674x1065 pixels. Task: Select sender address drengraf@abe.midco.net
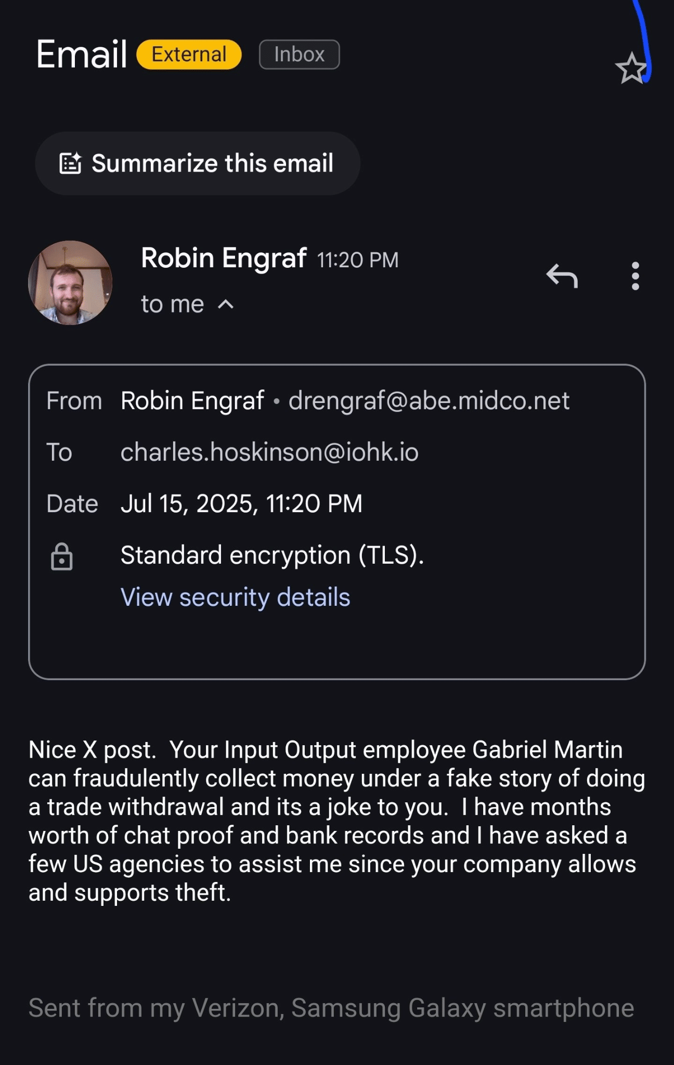(x=429, y=401)
